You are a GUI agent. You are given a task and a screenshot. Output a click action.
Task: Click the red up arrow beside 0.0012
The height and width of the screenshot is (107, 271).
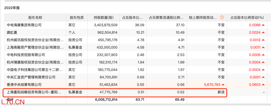point(263,40)
